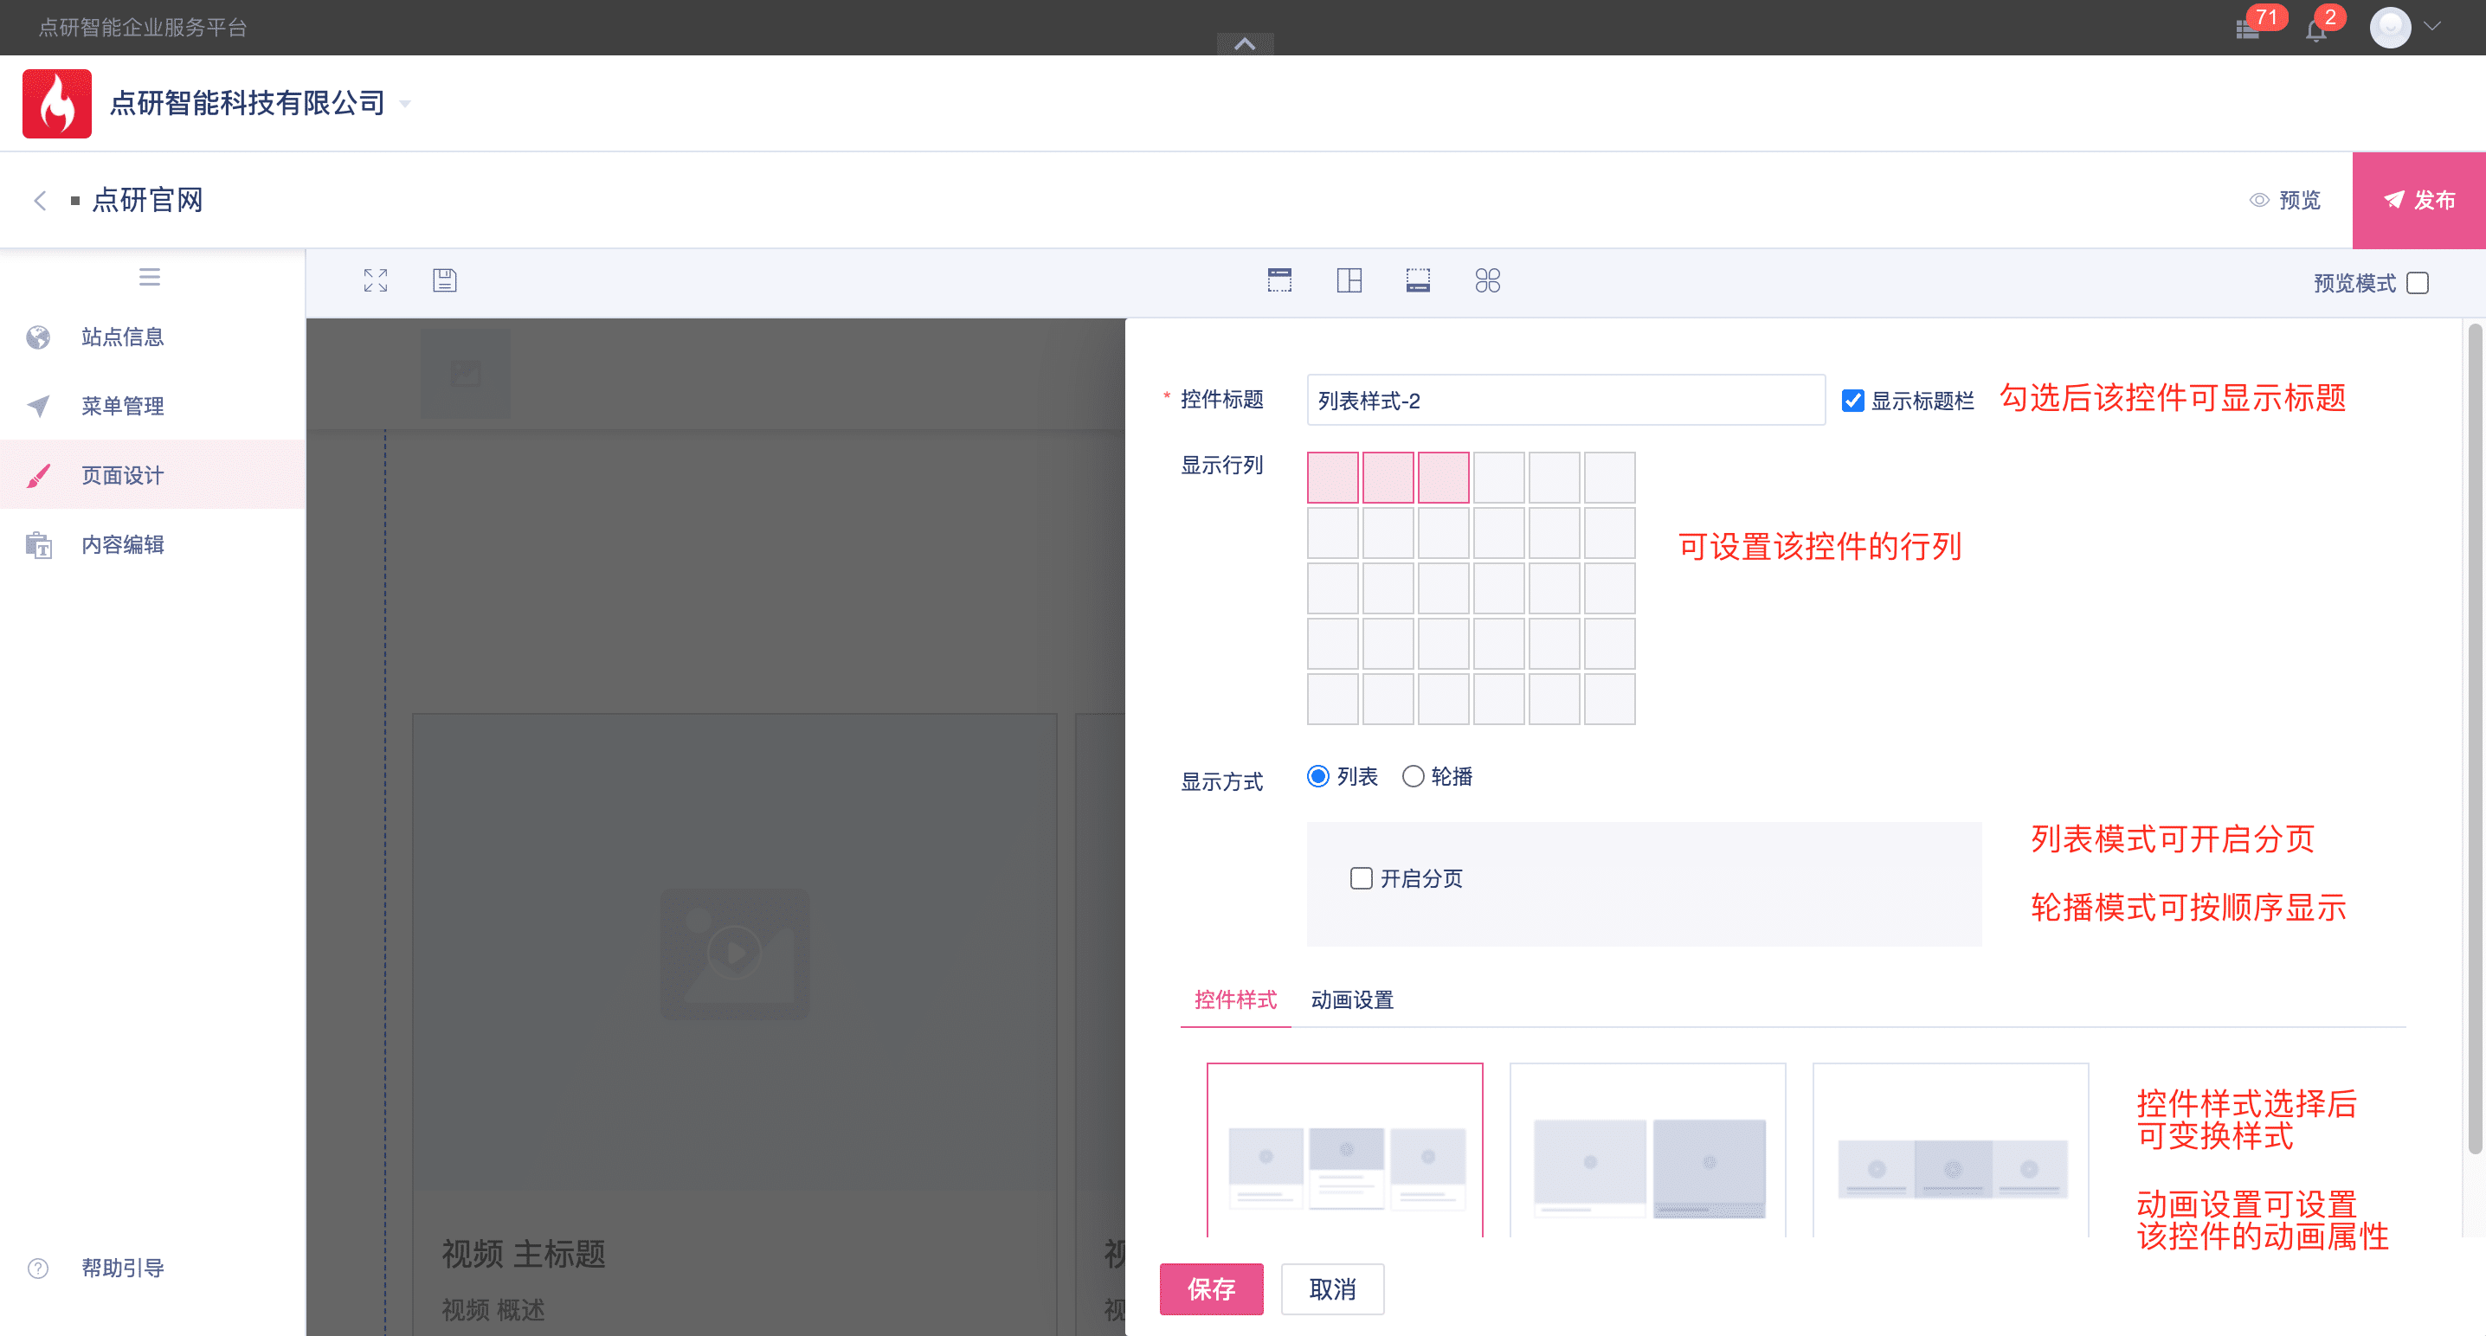Click the 预览 link
The width and height of the screenshot is (2486, 1336).
tap(2300, 200)
